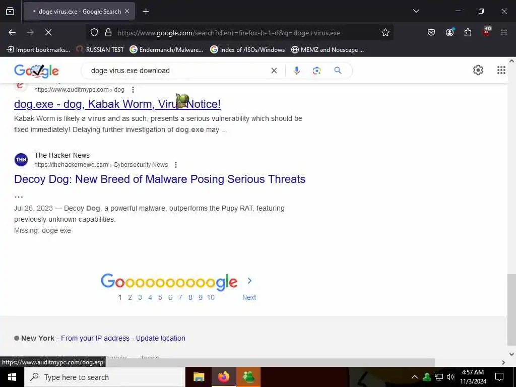Open green people app on taskbar
This screenshot has width=516, height=387.
coord(248,377)
